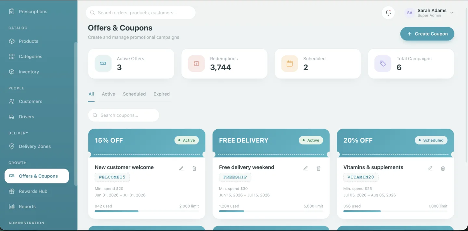Click the VITAMIN20 coupon code
Image resolution: width=468 pixels, height=231 pixels.
tap(361, 177)
